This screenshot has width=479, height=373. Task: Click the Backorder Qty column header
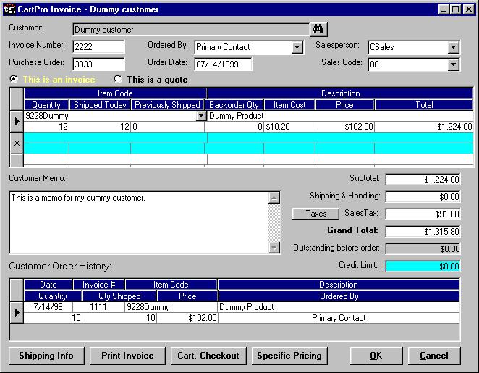click(x=234, y=105)
